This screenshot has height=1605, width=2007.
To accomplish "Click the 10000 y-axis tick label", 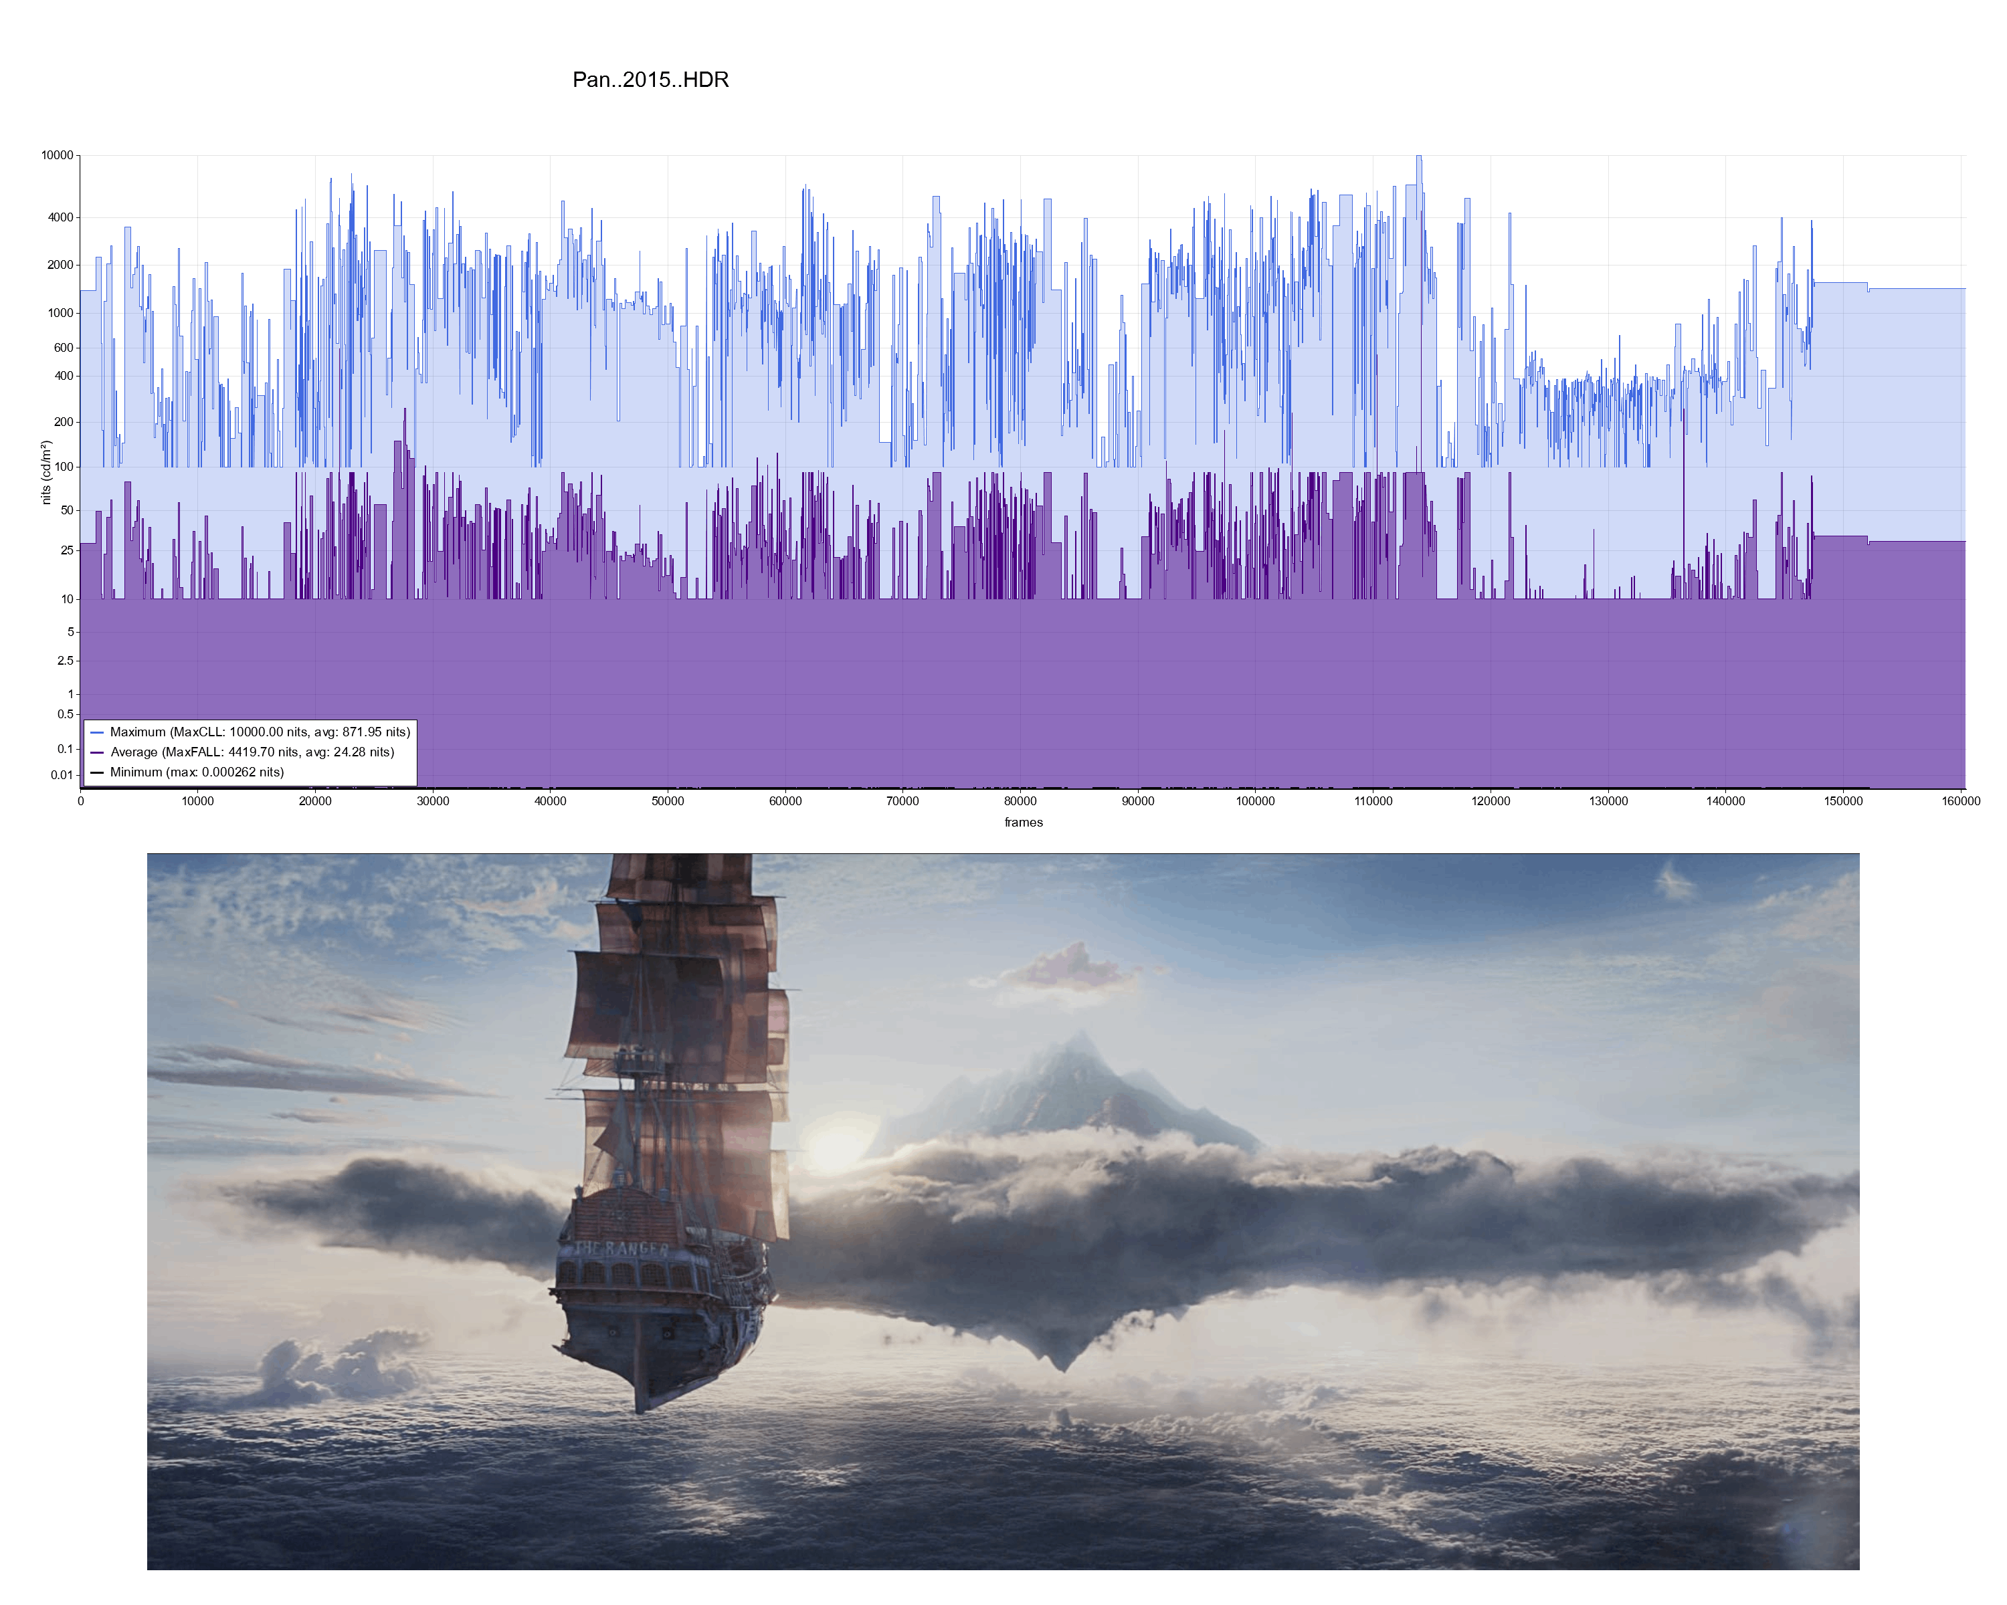I will coord(57,155).
